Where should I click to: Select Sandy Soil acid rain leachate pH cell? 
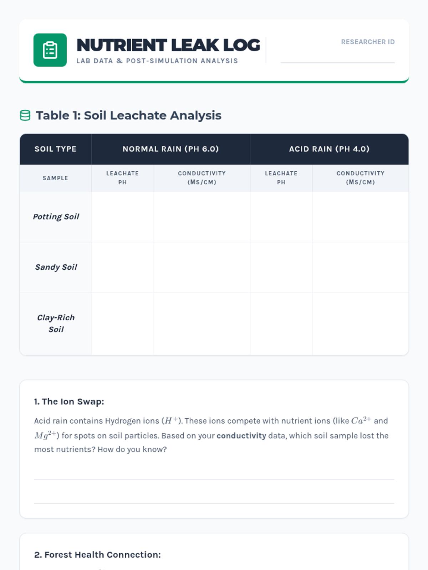281,268
